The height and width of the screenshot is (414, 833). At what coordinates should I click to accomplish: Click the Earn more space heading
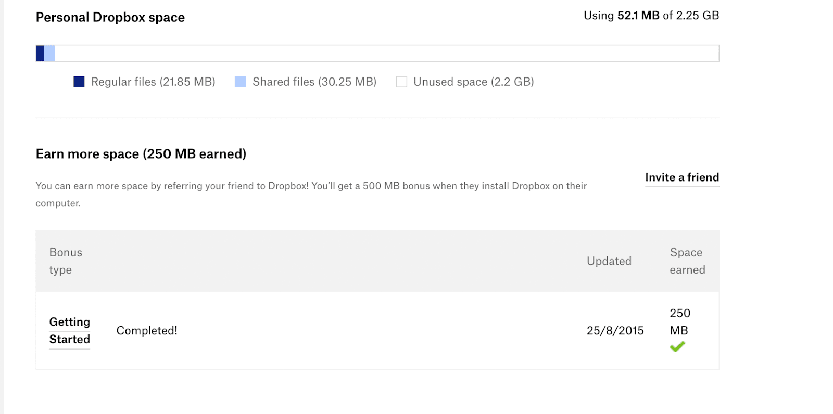(141, 154)
